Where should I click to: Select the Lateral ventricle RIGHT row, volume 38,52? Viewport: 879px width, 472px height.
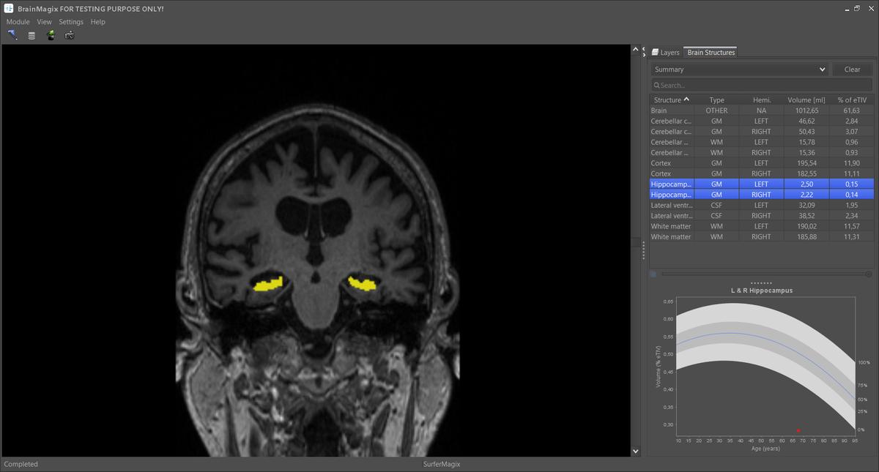(762, 216)
